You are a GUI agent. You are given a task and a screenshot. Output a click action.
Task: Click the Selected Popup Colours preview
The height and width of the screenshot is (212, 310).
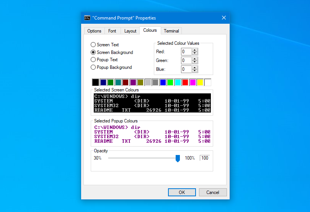point(152,134)
